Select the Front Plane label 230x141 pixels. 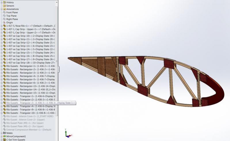click(x=12, y=12)
